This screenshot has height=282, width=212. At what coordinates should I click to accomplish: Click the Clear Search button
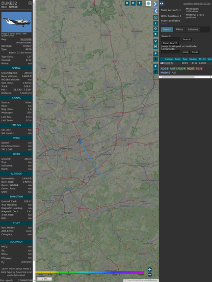click(x=170, y=43)
